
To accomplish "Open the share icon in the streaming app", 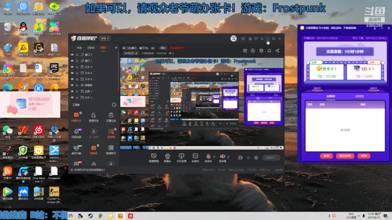I will (277, 51).
